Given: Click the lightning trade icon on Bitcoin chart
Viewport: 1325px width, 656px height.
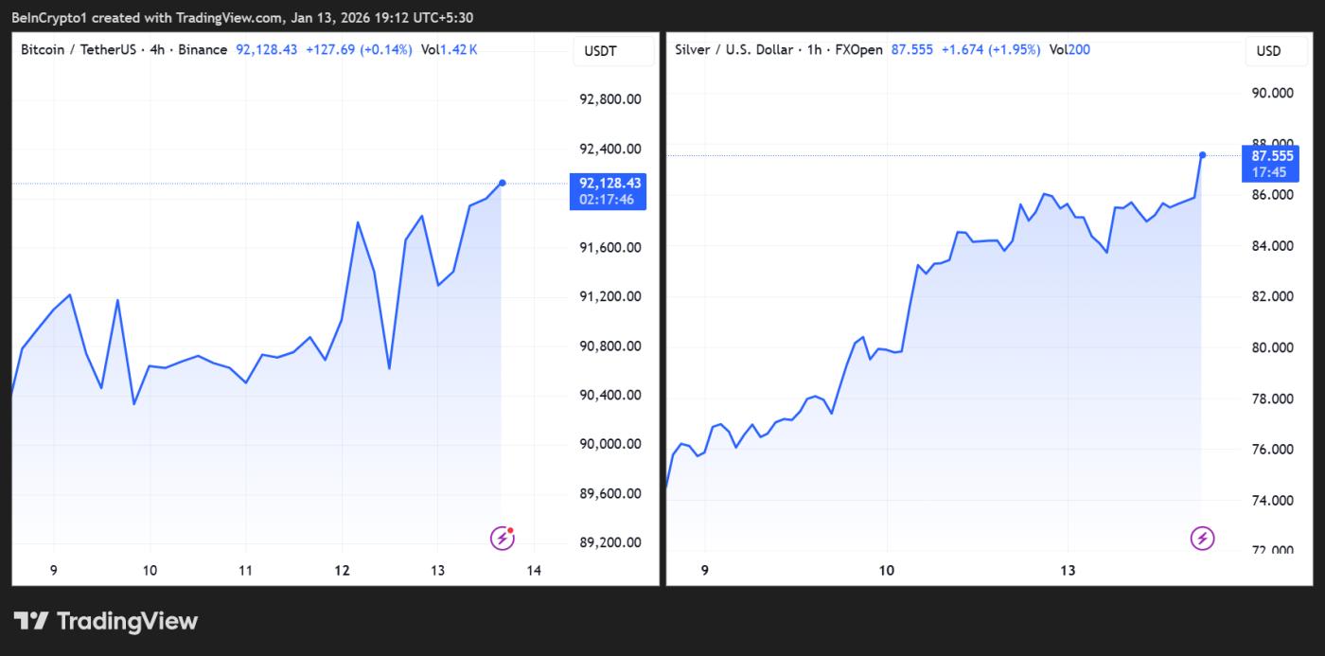Looking at the screenshot, I should click(501, 537).
